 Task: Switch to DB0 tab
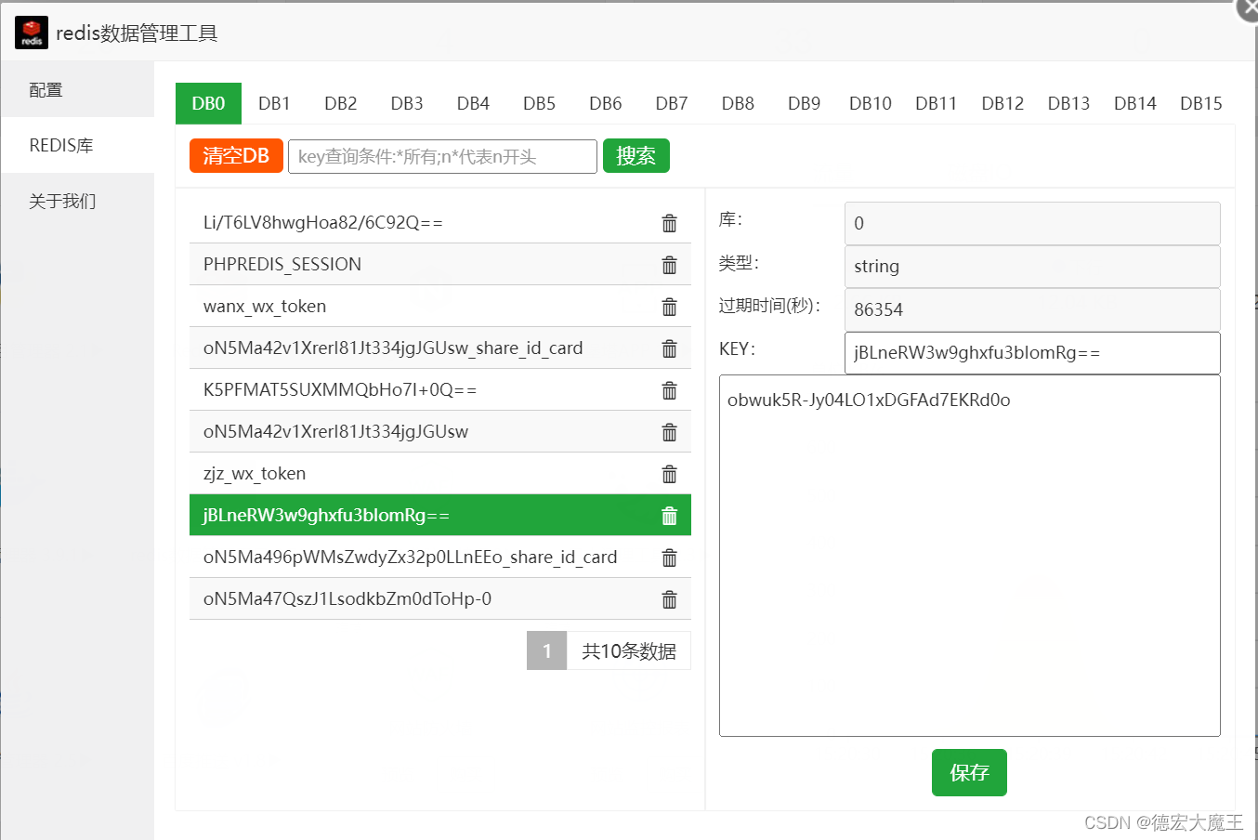208,103
